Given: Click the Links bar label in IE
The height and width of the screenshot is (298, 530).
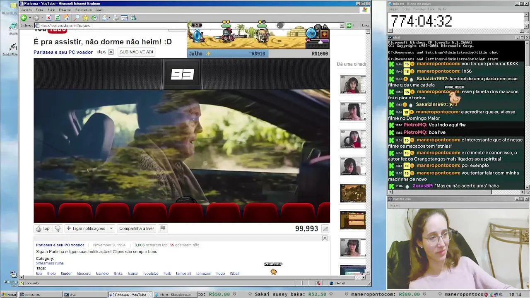Looking at the screenshot, I should pyautogui.click(x=365, y=25).
